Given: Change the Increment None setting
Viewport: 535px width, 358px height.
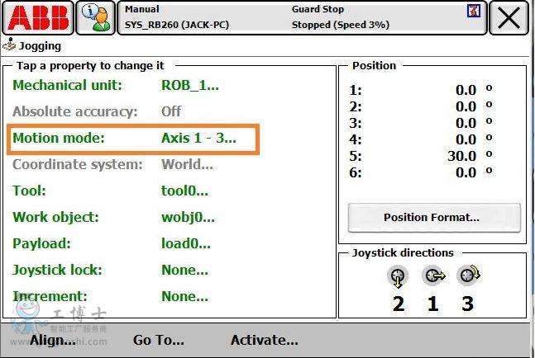Looking at the screenshot, I should pyautogui.click(x=184, y=296).
